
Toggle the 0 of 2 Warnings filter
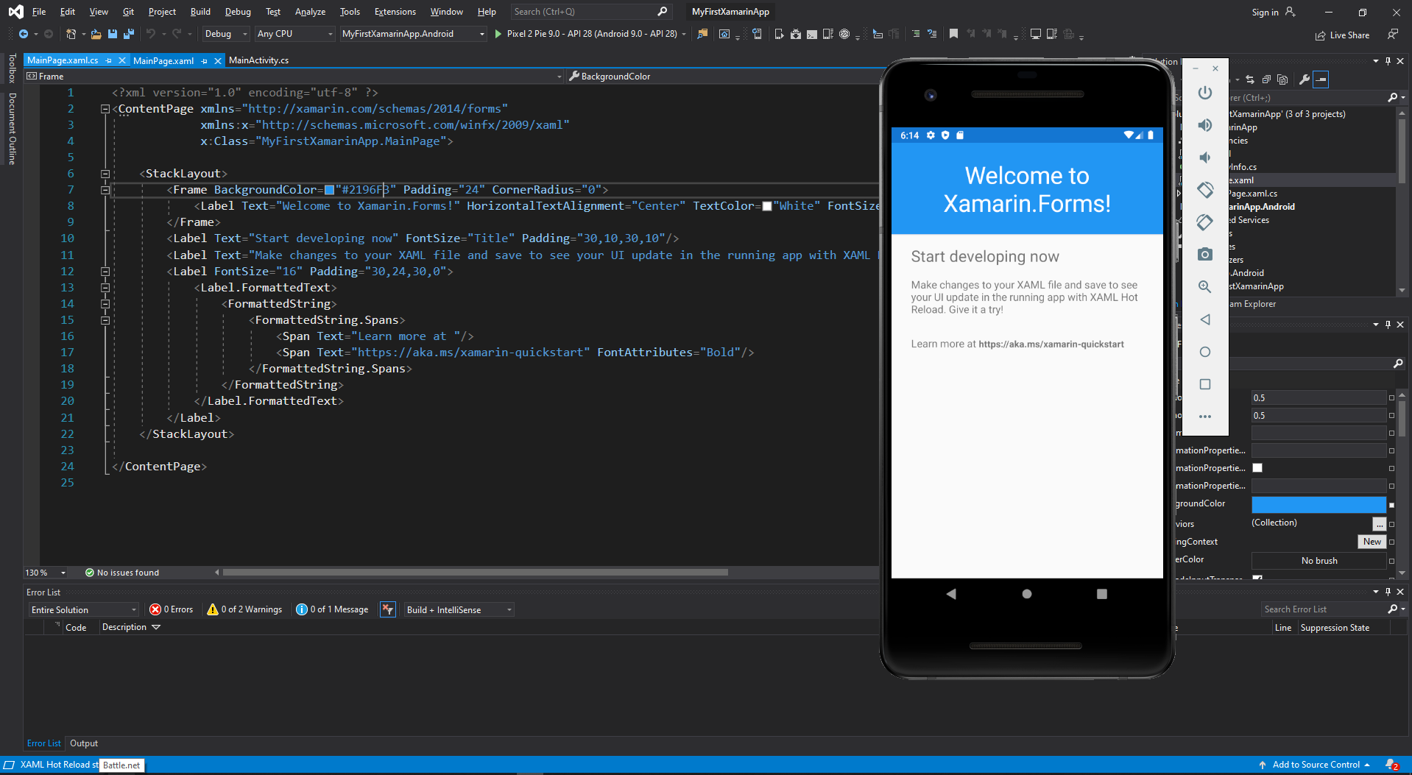point(244,609)
